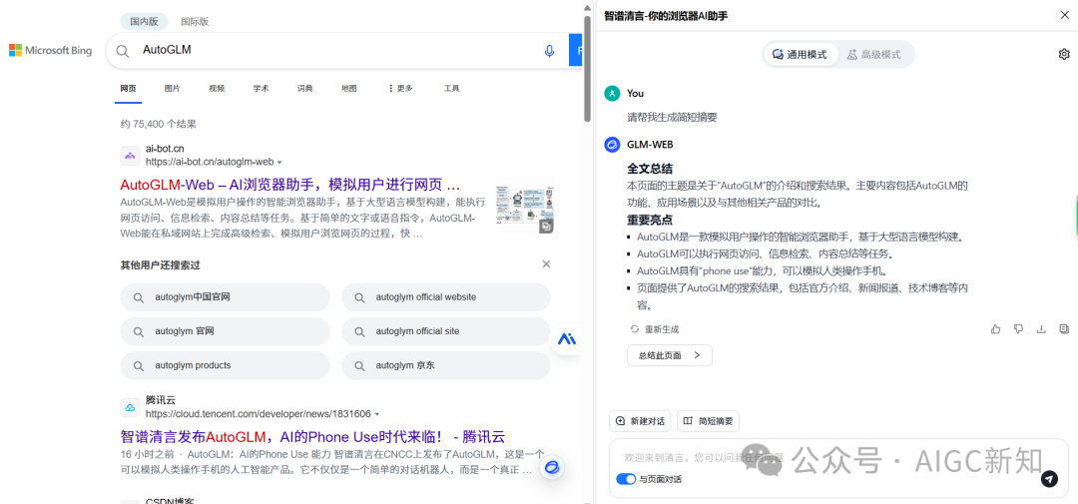Image resolution: width=1078 pixels, height=504 pixels.
Task: Download the summary response icon
Action: point(1041,329)
